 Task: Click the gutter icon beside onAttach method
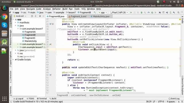[x=50, y=75]
